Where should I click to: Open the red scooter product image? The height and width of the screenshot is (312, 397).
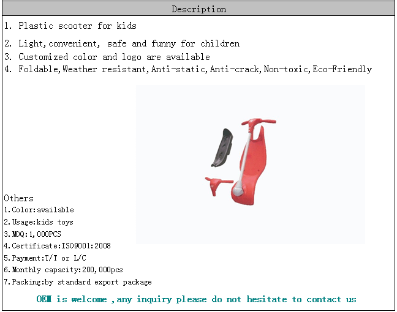[x=251, y=165]
